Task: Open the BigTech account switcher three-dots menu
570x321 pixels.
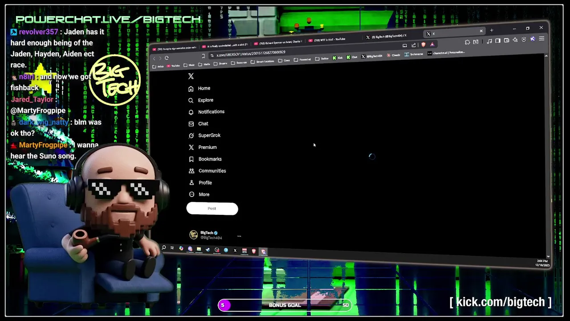Action: 239,236
